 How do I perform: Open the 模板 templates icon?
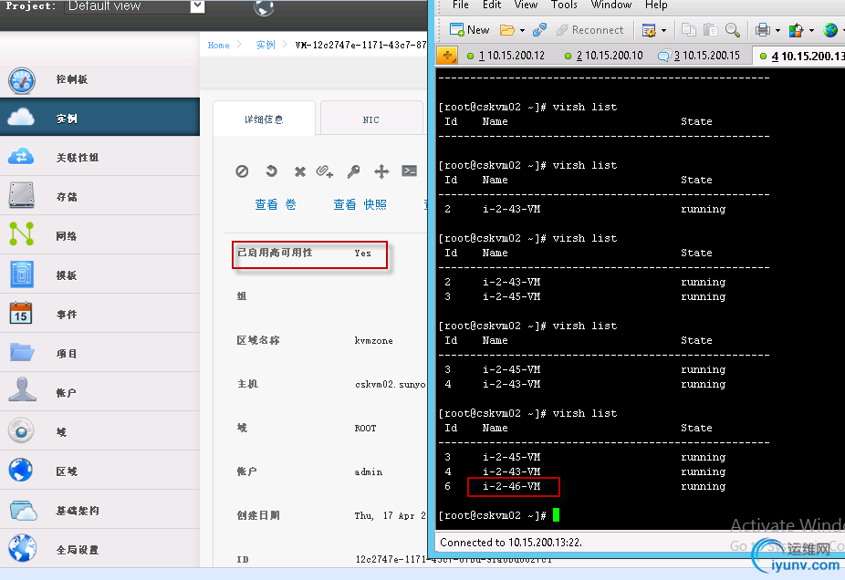click(22, 274)
